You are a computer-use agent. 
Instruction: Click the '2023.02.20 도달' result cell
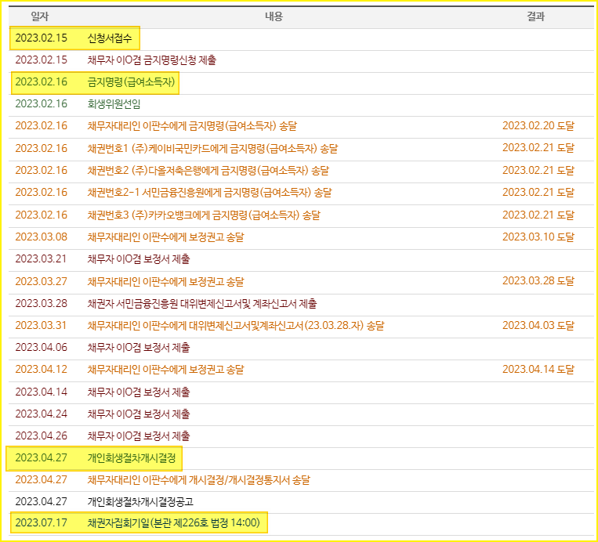[x=538, y=126]
